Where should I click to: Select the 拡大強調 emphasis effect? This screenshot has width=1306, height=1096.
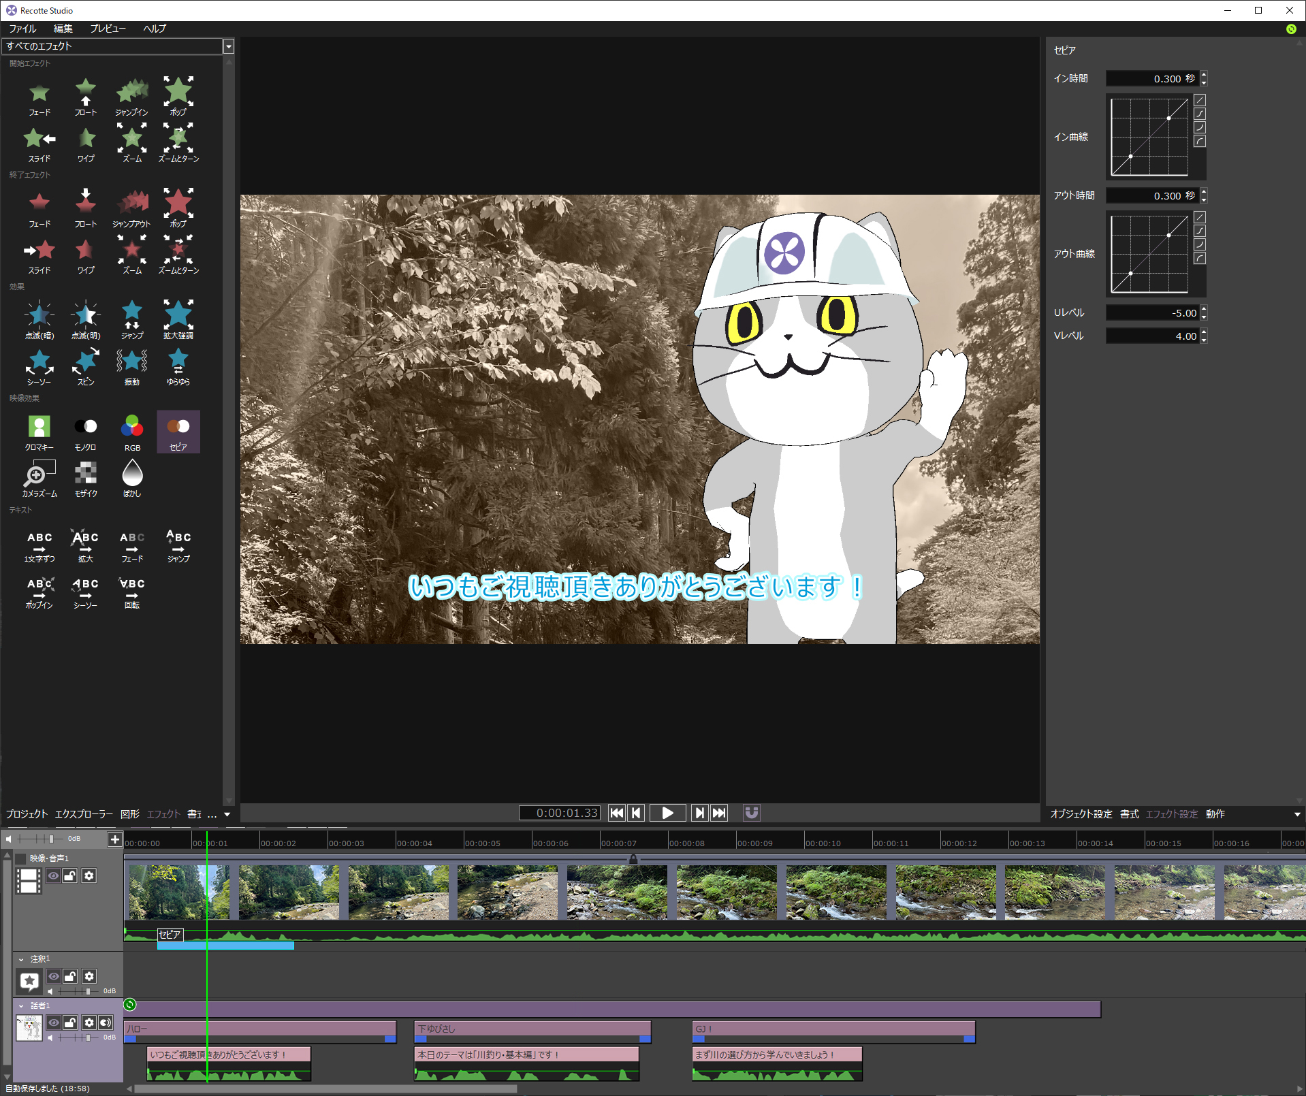coord(178,321)
